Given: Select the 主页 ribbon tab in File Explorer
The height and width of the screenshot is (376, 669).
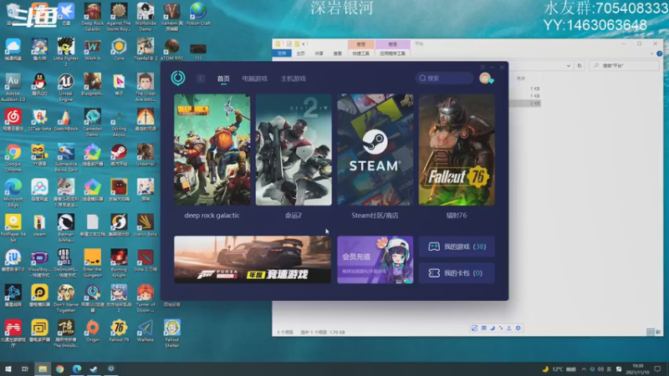Looking at the screenshot, I should tap(300, 53).
